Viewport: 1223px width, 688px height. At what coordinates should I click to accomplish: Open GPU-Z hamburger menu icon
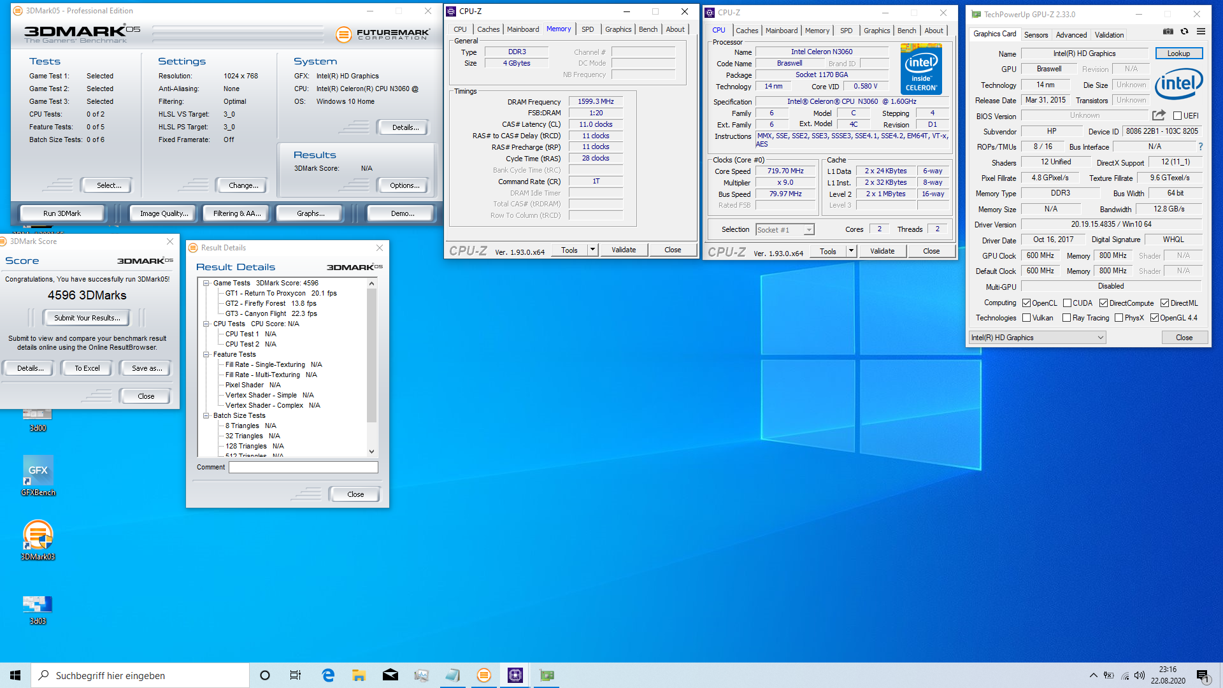tap(1201, 31)
